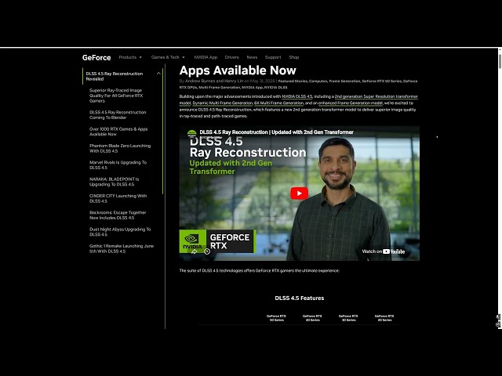This screenshot has height=376, width=502.
Task: Jump to NARAKA: BLADEPOINT section
Action: click(x=114, y=182)
